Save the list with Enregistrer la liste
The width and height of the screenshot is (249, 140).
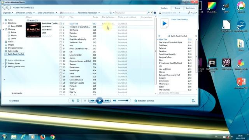click(168, 13)
